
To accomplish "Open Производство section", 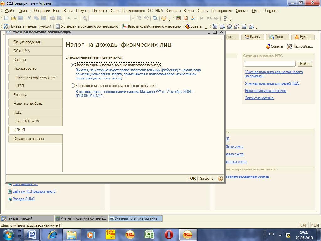I will [36, 68].
